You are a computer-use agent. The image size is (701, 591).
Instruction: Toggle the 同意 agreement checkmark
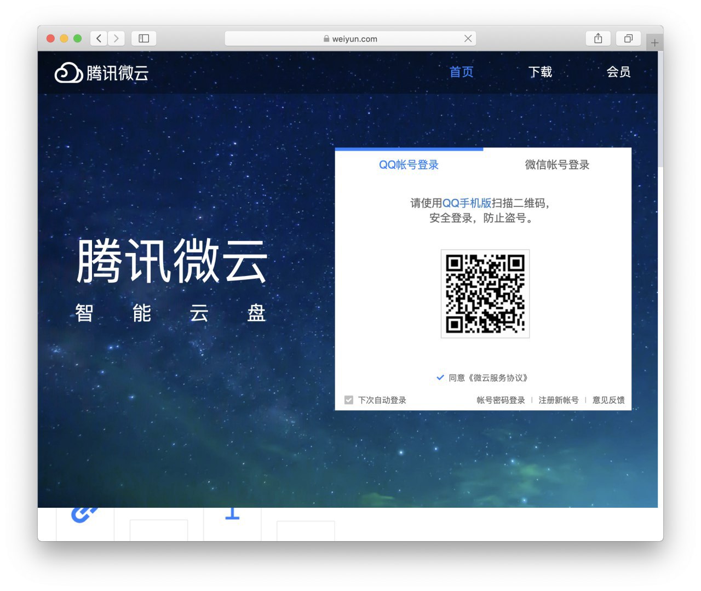[x=440, y=377]
